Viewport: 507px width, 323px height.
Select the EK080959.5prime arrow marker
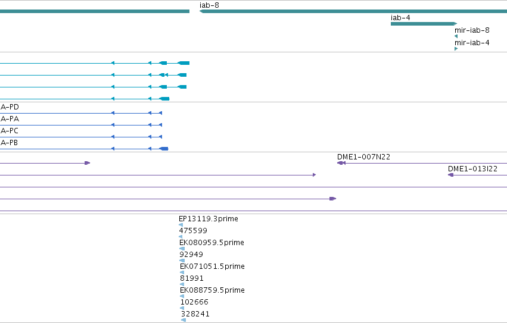tap(182, 249)
